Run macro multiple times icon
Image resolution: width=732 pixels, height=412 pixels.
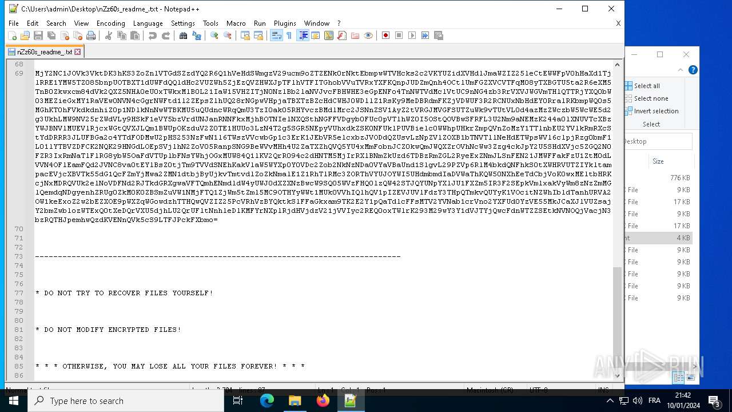pos(425,35)
